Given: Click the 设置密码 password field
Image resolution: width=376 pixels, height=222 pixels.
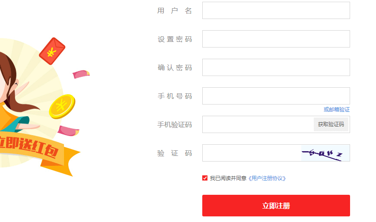Looking at the screenshot, I should click(276, 39).
